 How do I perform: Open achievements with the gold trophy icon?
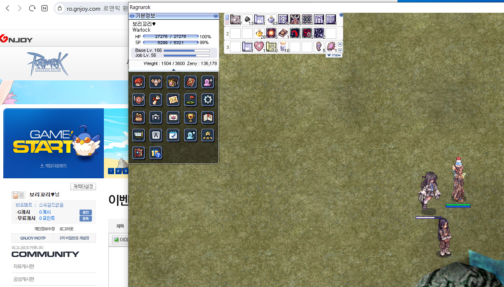pyautogui.click(x=190, y=117)
